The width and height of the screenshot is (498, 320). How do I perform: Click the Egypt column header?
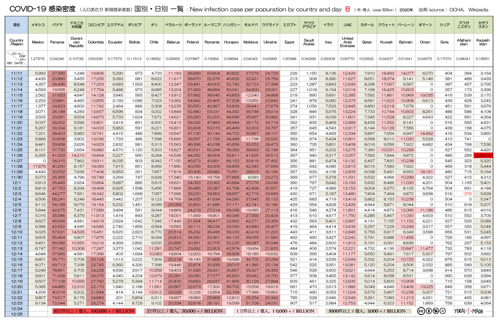tap(289, 42)
